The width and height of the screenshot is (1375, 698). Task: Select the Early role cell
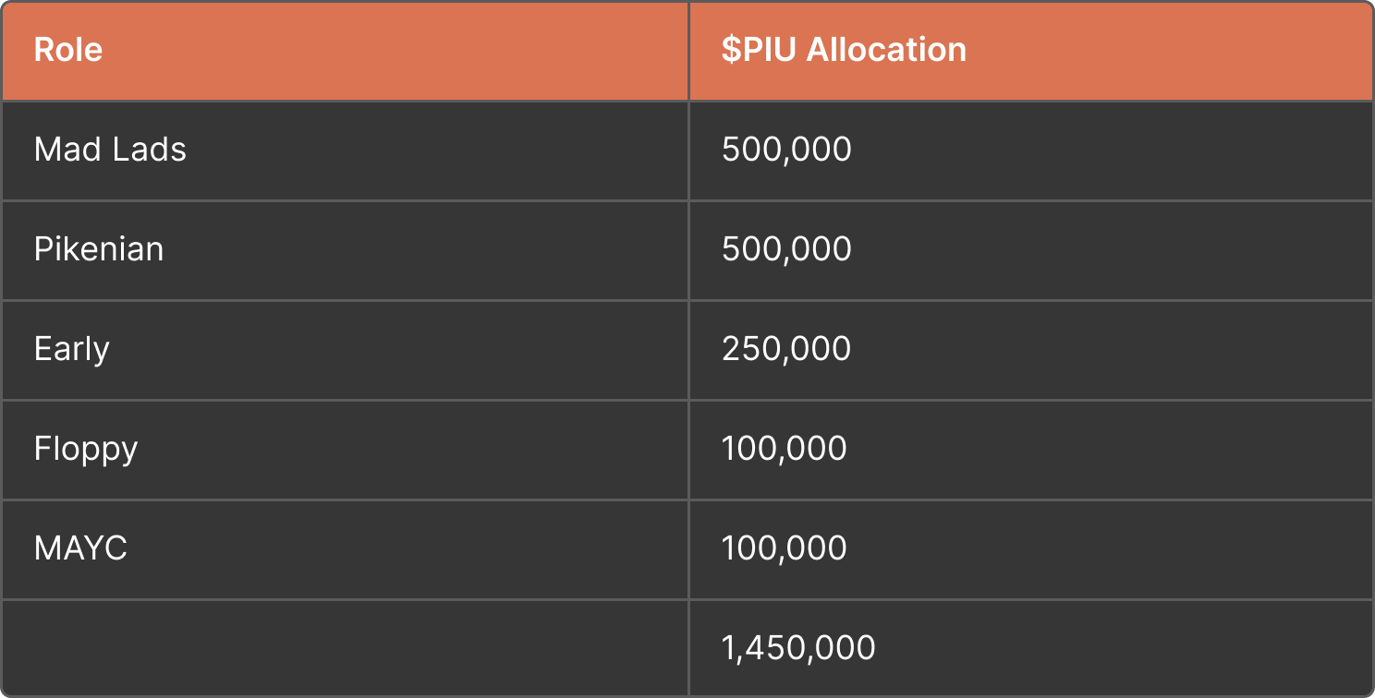coord(345,350)
